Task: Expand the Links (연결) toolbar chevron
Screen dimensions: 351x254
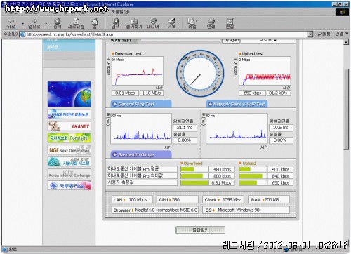Action: pos(347,34)
